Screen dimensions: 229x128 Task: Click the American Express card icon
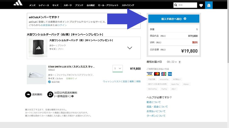[170, 74]
